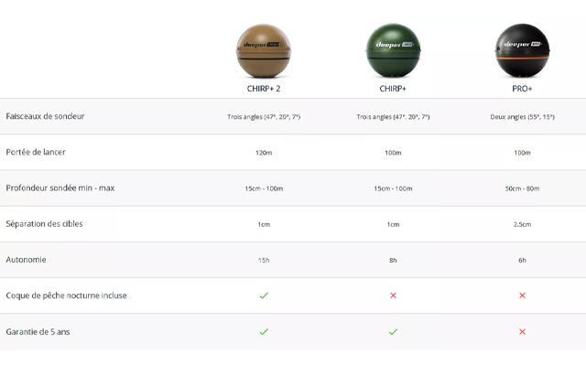The height and width of the screenshot is (366, 586).
Task: Click green checkmark for CHIRP+ 2 night cover
Action: pyautogui.click(x=264, y=296)
